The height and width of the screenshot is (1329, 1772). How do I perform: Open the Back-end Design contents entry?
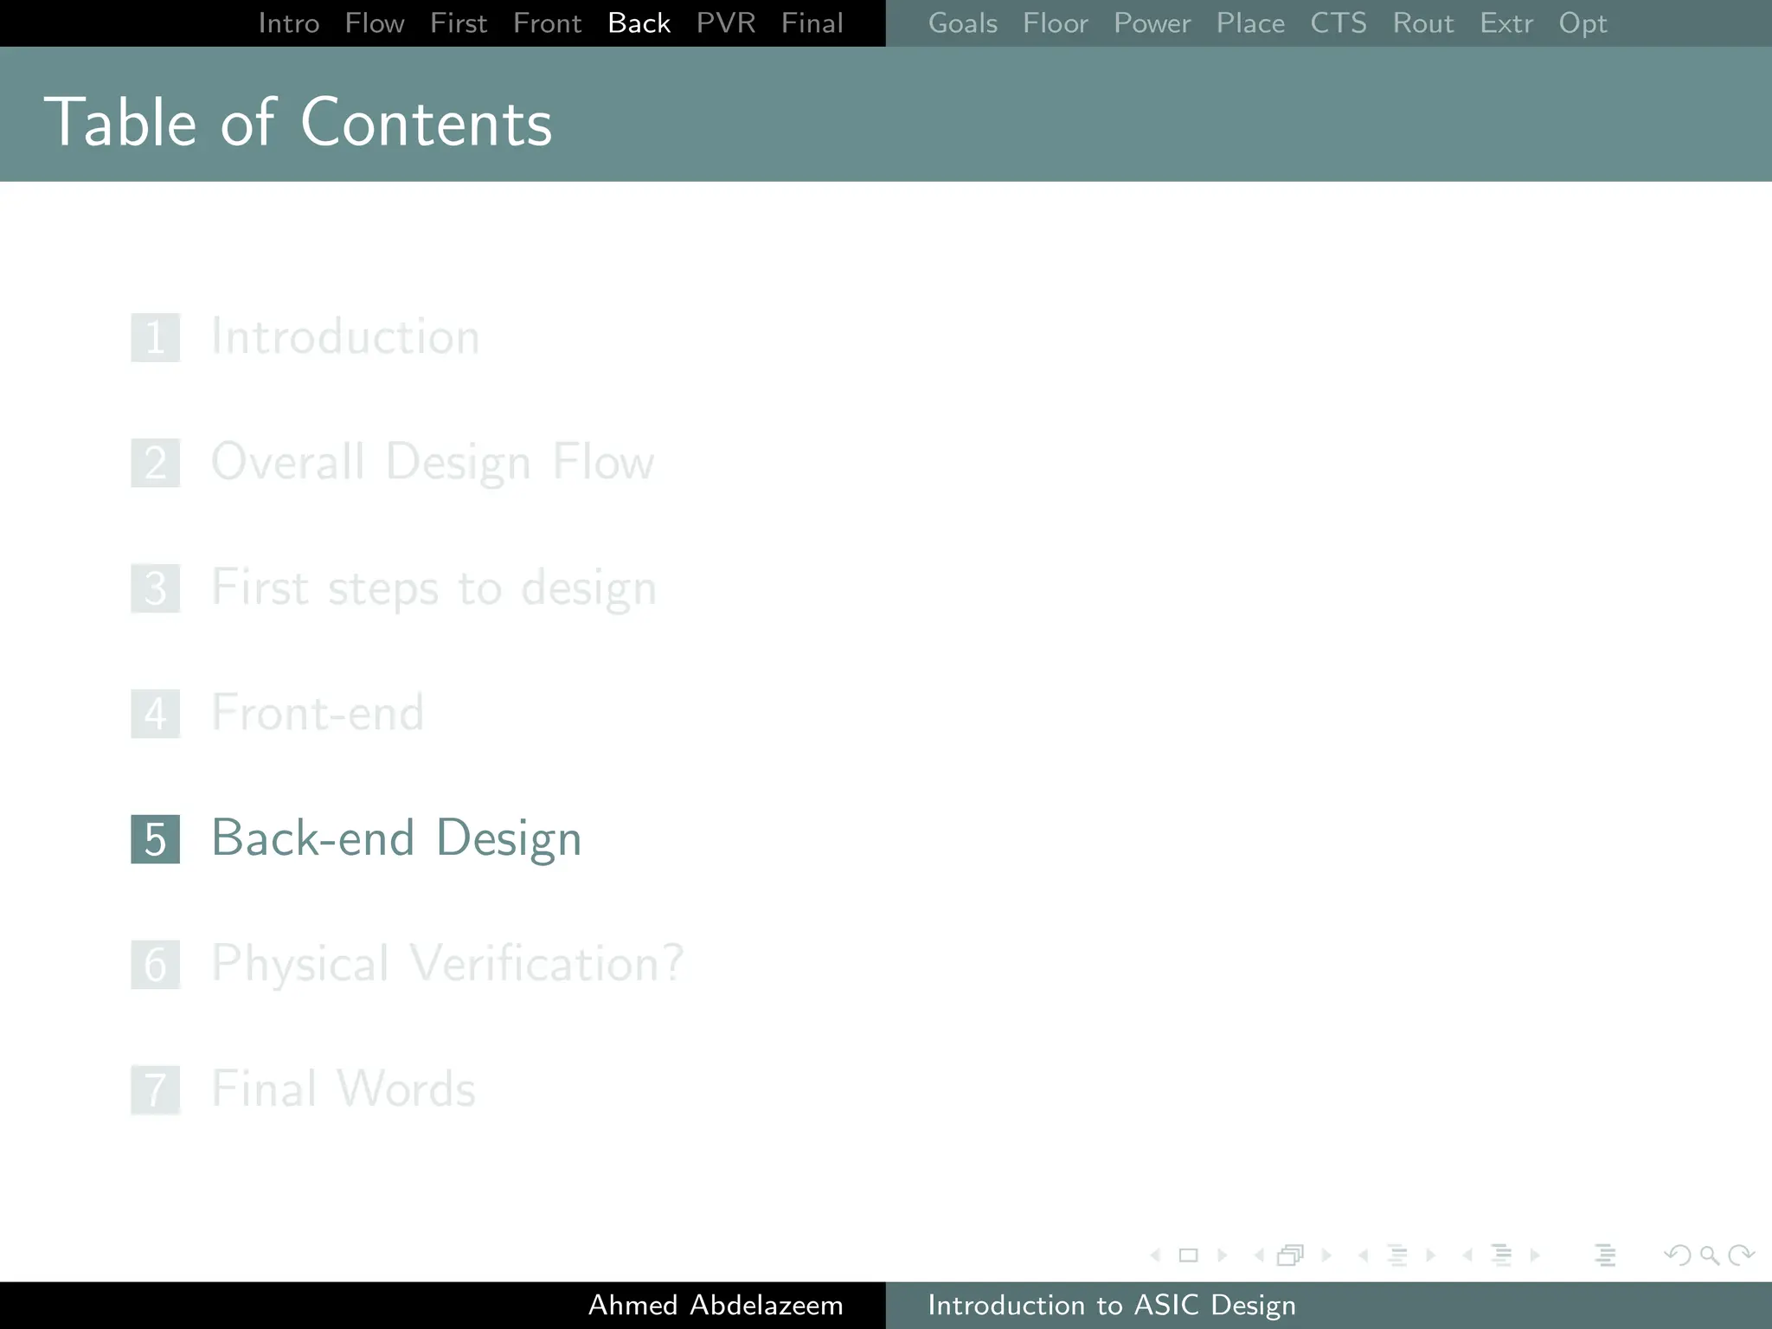point(396,838)
